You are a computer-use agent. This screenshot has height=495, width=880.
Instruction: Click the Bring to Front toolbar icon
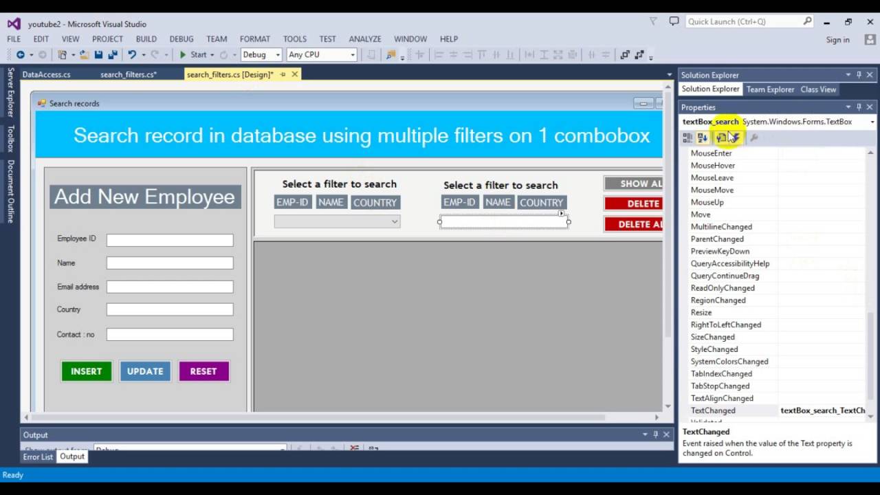pos(625,55)
